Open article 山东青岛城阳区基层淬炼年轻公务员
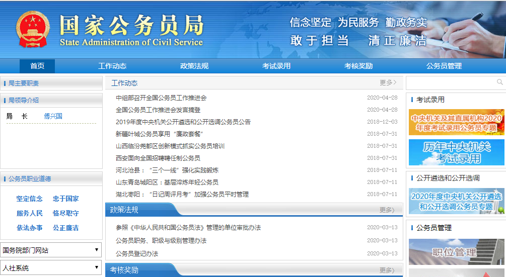This screenshot has height=277, width=506. (x=167, y=182)
